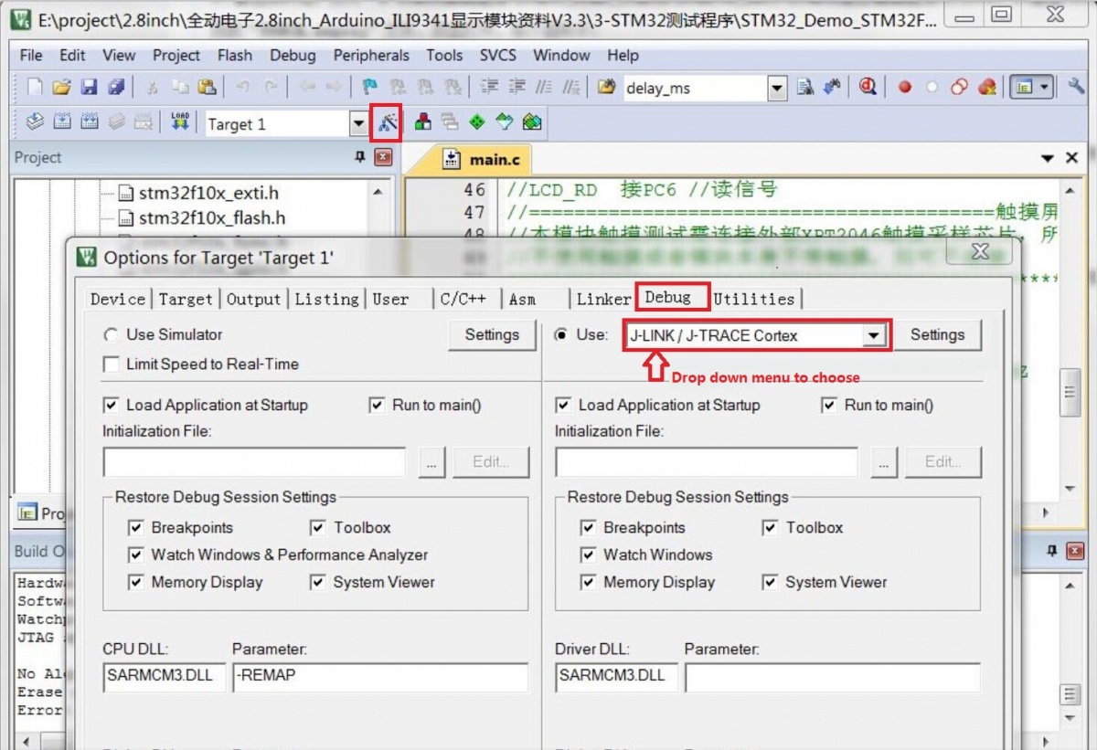Insert breakpoint using the red dot icon
Screen dimensions: 1097x750
click(904, 88)
